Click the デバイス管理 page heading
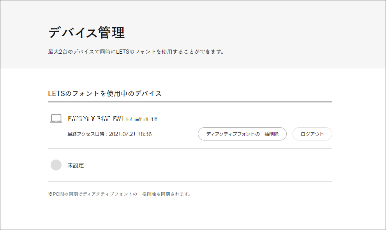The height and width of the screenshot is (230, 386). [86, 33]
